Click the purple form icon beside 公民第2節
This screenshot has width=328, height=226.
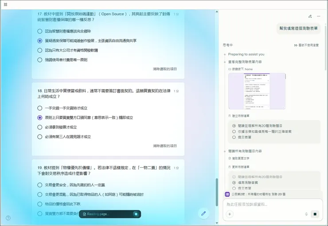coord(227,194)
